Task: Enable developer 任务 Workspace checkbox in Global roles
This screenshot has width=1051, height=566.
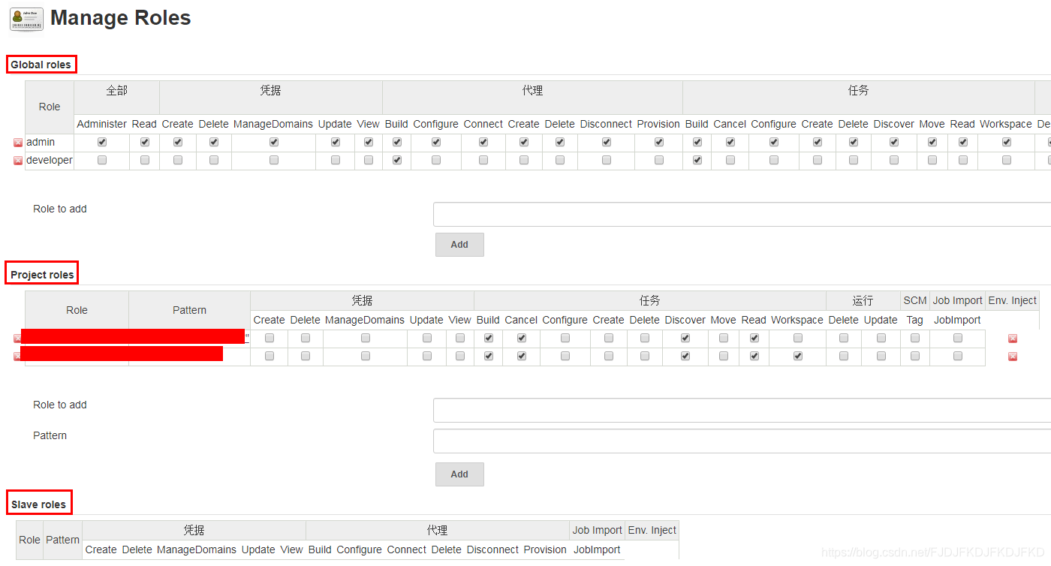Action: (x=1007, y=160)
